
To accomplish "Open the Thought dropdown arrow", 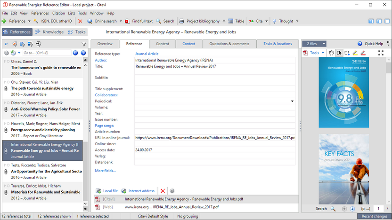I will tap(297, 21).
